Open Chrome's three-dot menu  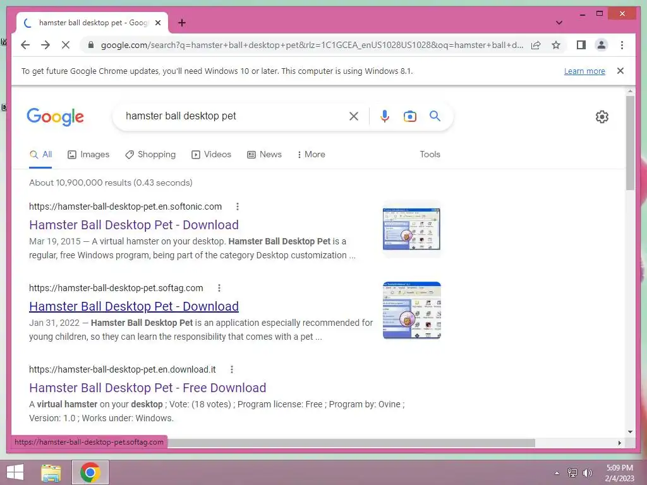(x=622, y=45)
